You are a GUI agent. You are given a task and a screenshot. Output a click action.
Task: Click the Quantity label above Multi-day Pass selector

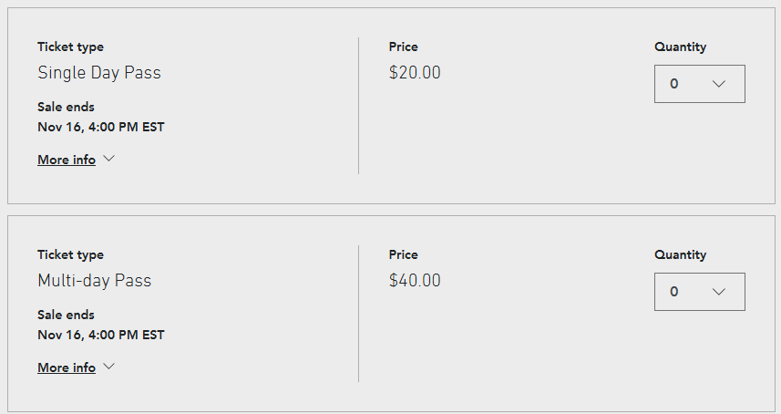coord(680,254)
